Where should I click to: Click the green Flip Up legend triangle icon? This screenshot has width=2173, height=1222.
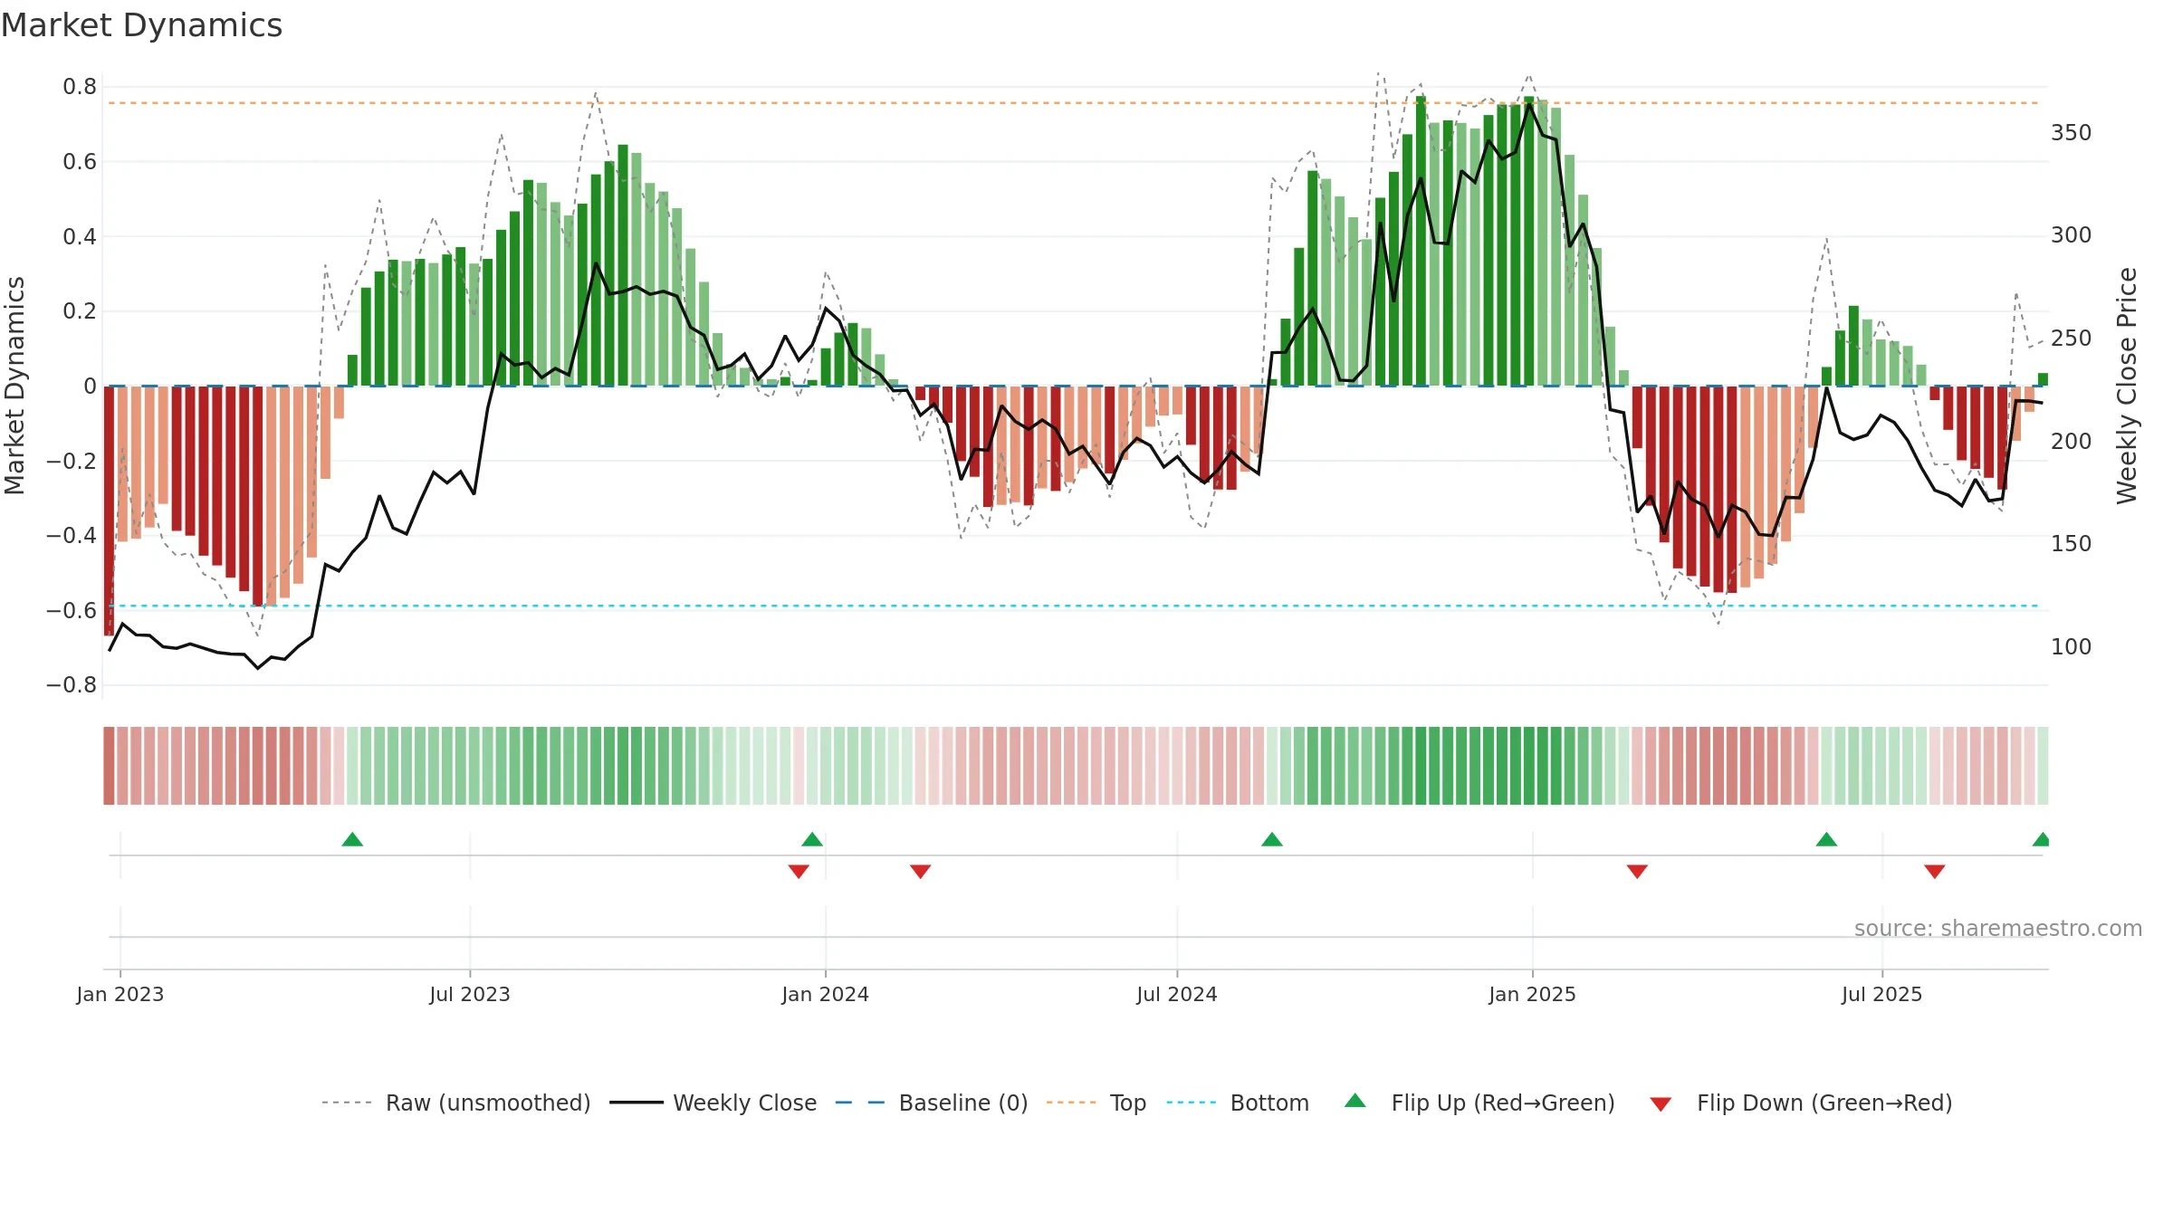1355,1101
